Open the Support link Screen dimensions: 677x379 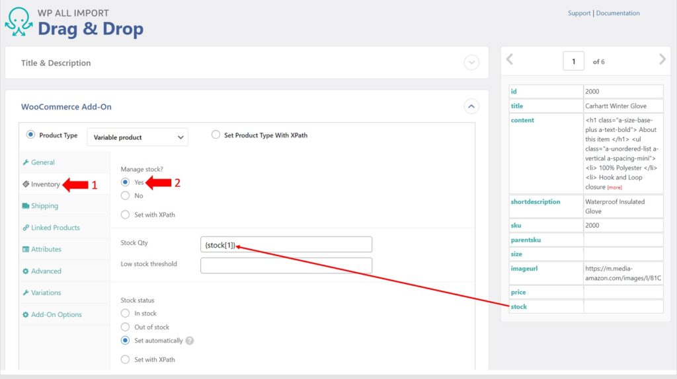(579, 13)
